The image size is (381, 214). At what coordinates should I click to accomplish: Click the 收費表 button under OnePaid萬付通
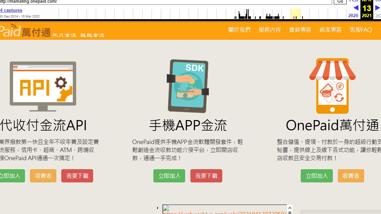click(x=351, y=176)
